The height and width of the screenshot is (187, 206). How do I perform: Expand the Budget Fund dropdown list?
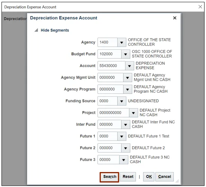pos(125,54)
